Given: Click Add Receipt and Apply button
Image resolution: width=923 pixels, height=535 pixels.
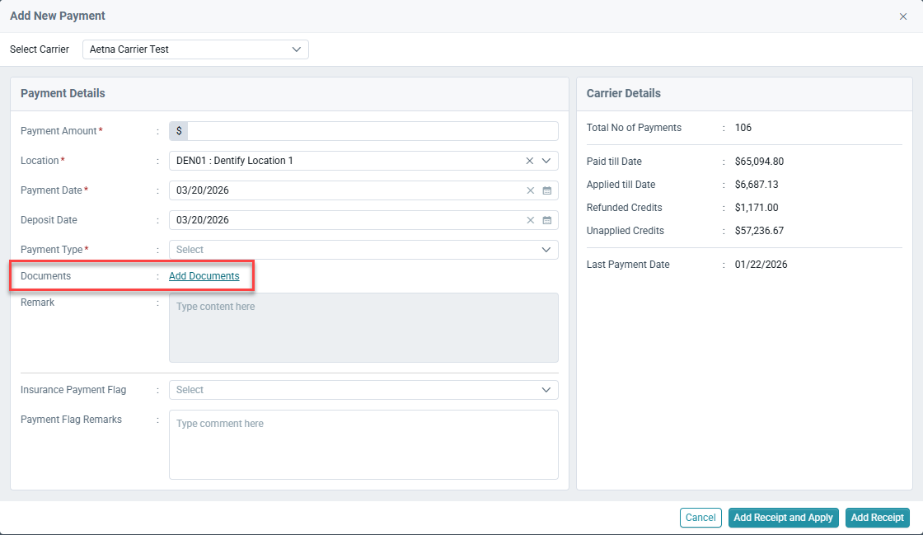Looking at the screenshot, I should [x=783, y=518].
